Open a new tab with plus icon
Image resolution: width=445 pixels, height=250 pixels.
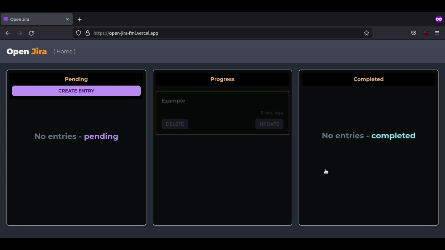coord(80,20)
